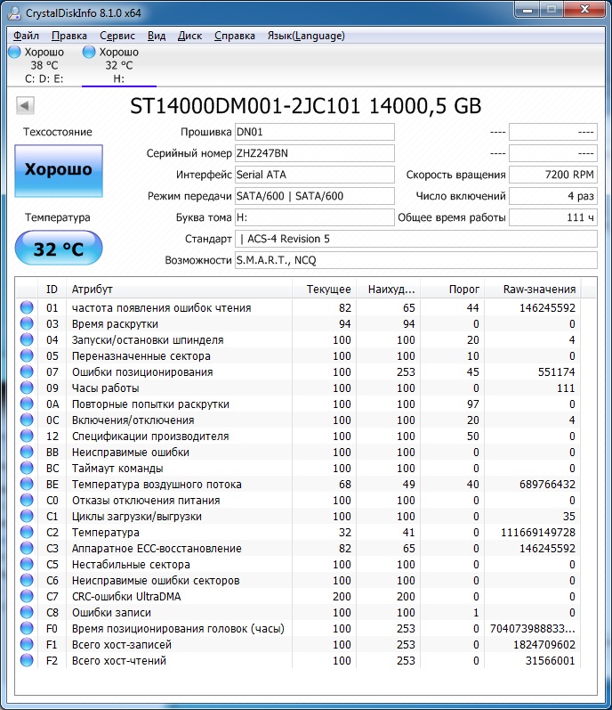Click the total working hours field 111 ч

click(553, 216)
